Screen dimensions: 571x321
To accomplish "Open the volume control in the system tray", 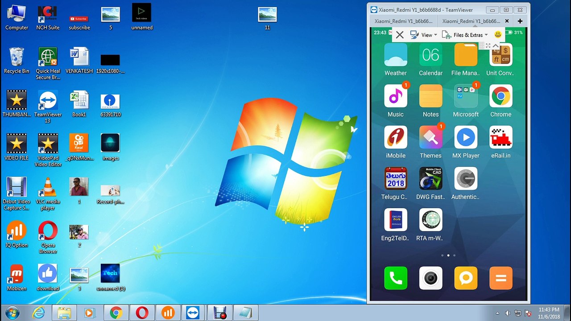I will 508,313.
